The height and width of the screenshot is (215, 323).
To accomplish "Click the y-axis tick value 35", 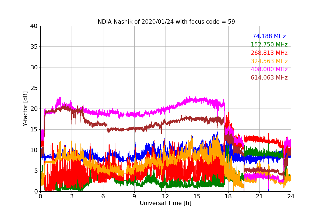I will pos(34,47).
